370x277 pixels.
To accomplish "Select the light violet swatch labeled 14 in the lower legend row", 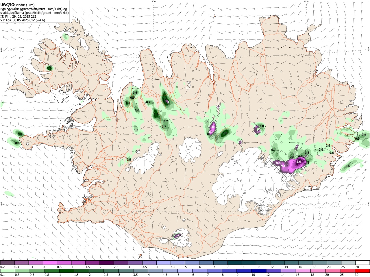I will tap(288, 271).
